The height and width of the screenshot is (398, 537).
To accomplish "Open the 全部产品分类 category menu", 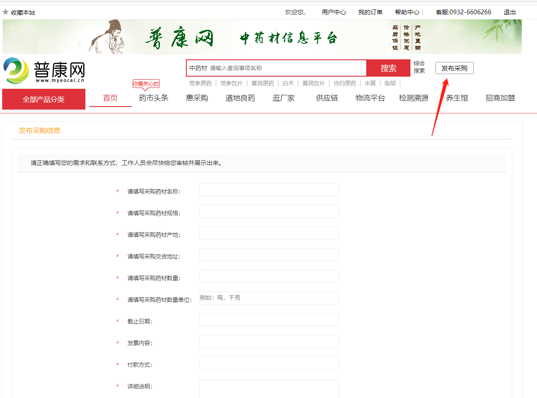I will [x=44, y=99].
